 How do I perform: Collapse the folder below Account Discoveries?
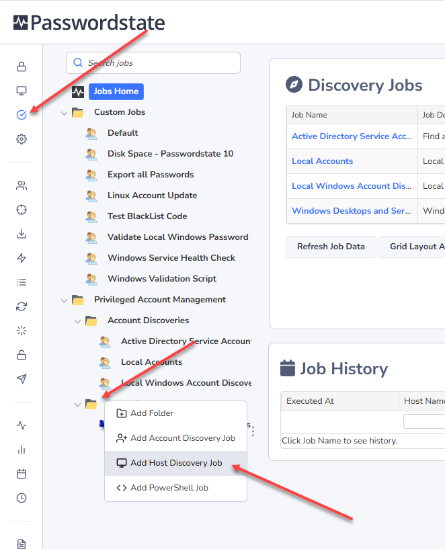pos(78,405)
